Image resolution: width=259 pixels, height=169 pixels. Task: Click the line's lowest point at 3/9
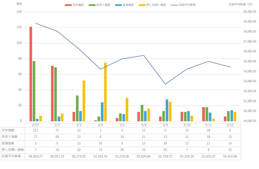[165, 84]
